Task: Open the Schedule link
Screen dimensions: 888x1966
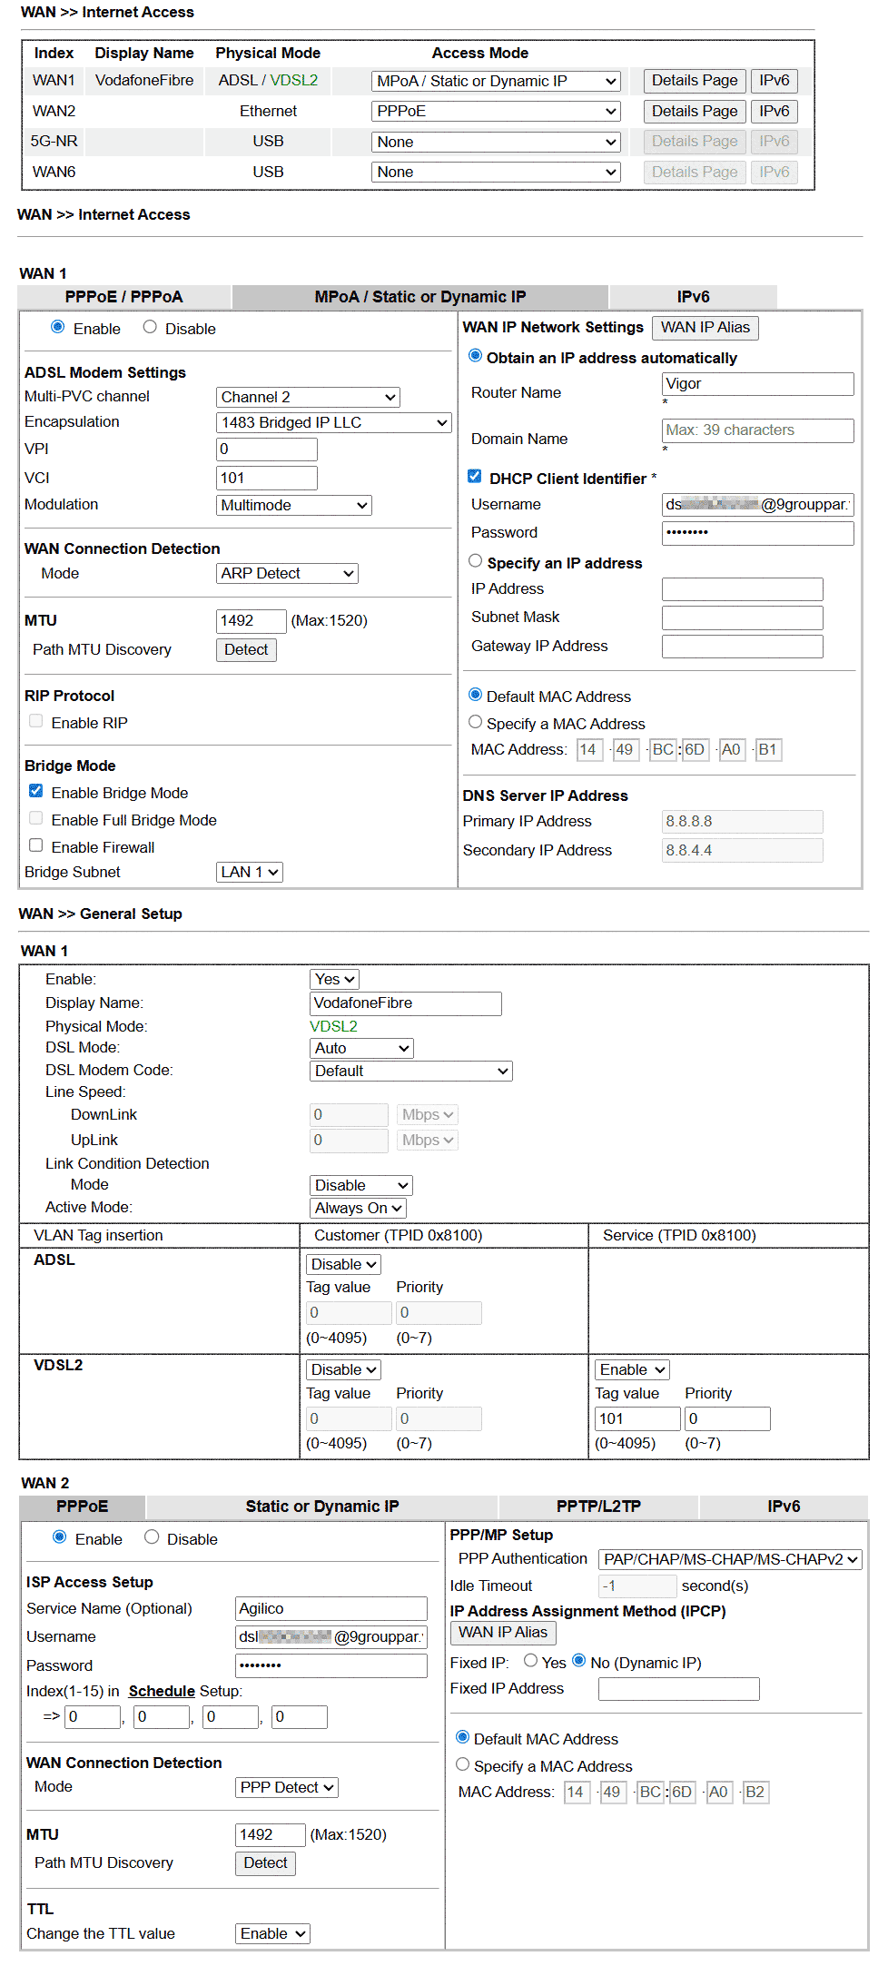Action: click(x=162, y=1691)
